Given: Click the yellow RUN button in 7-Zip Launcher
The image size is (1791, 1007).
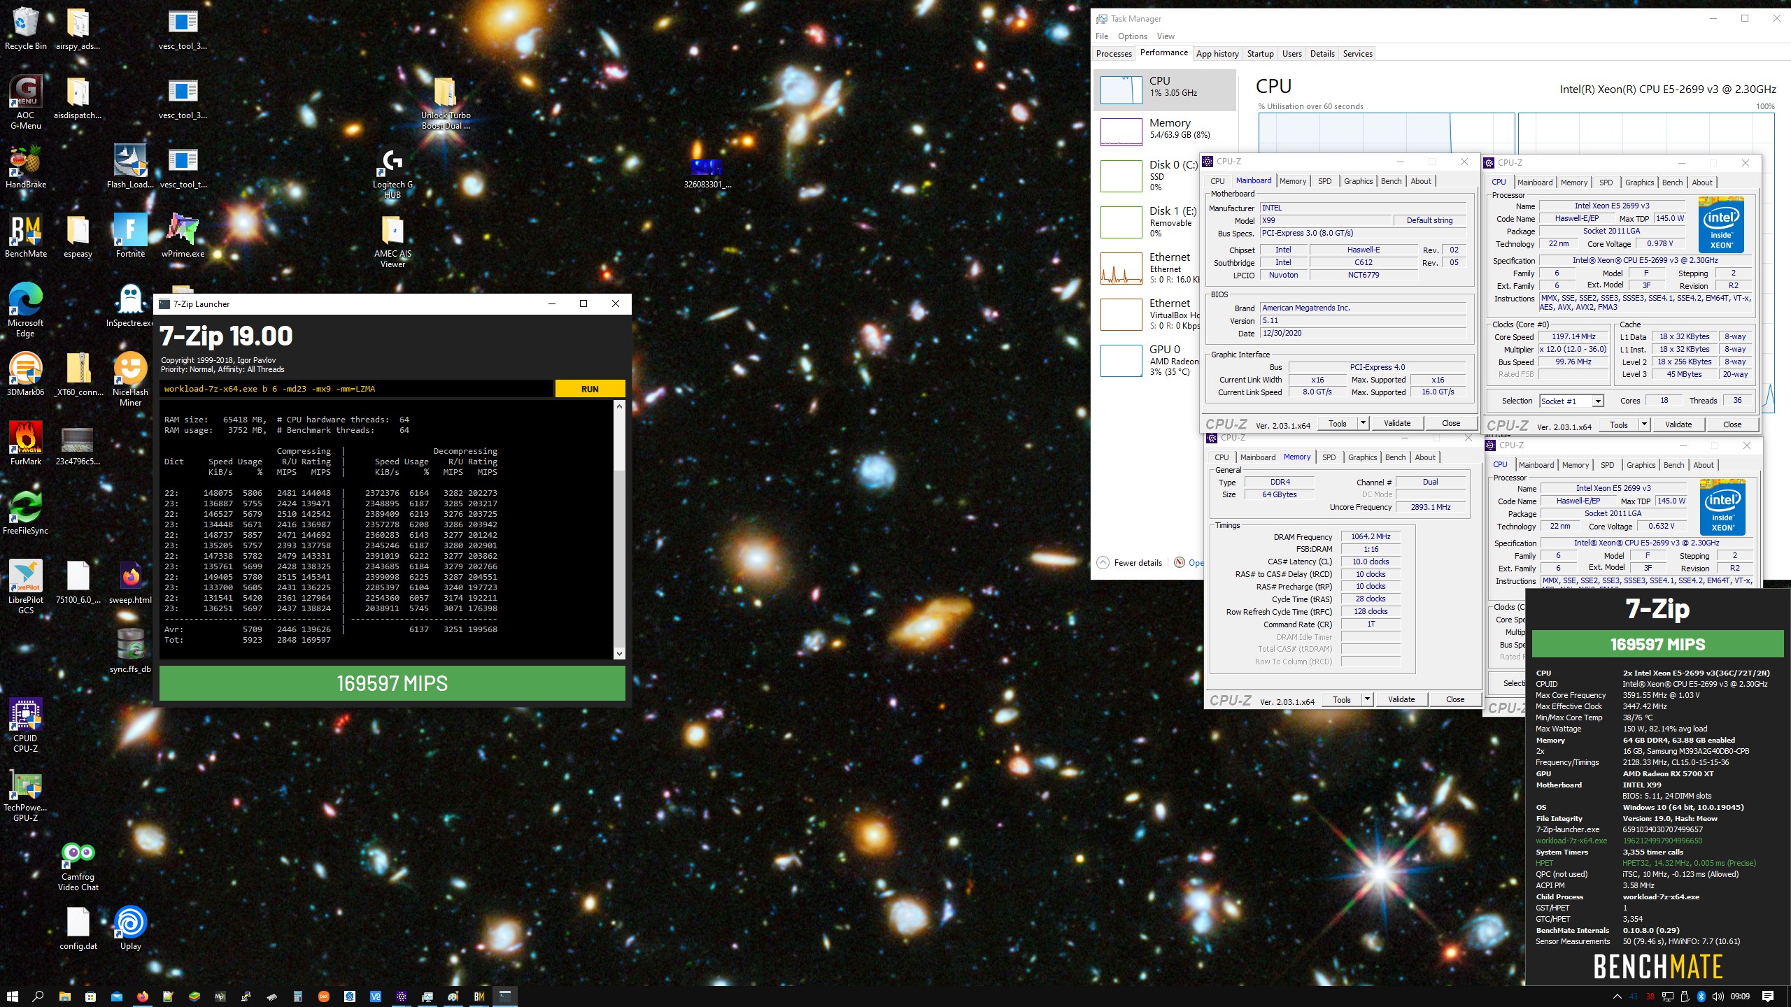Looking at the screenshot, I should 590,389.
